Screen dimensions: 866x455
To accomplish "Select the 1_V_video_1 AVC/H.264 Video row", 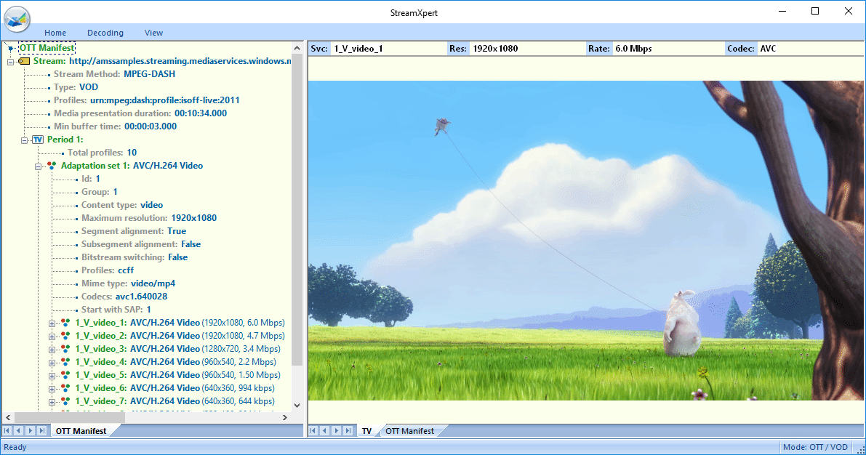I will click(x=180, y=323).
